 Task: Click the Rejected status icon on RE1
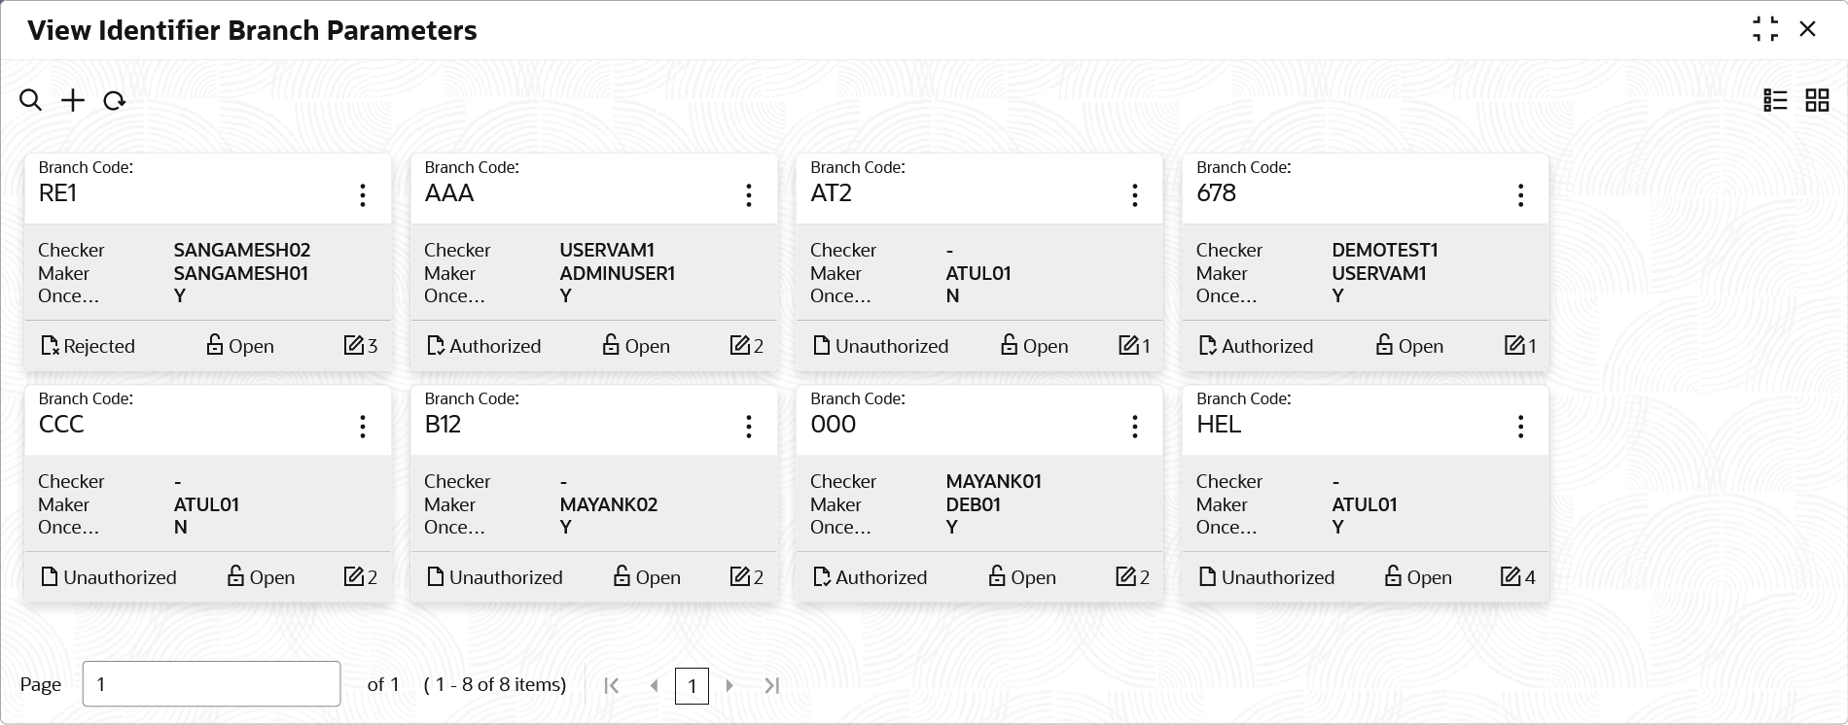pyautogui.click(x=51, y=346)
